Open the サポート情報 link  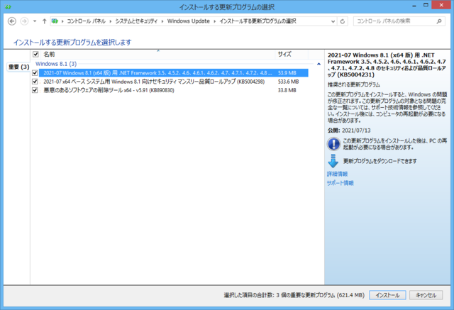point(340,183)
